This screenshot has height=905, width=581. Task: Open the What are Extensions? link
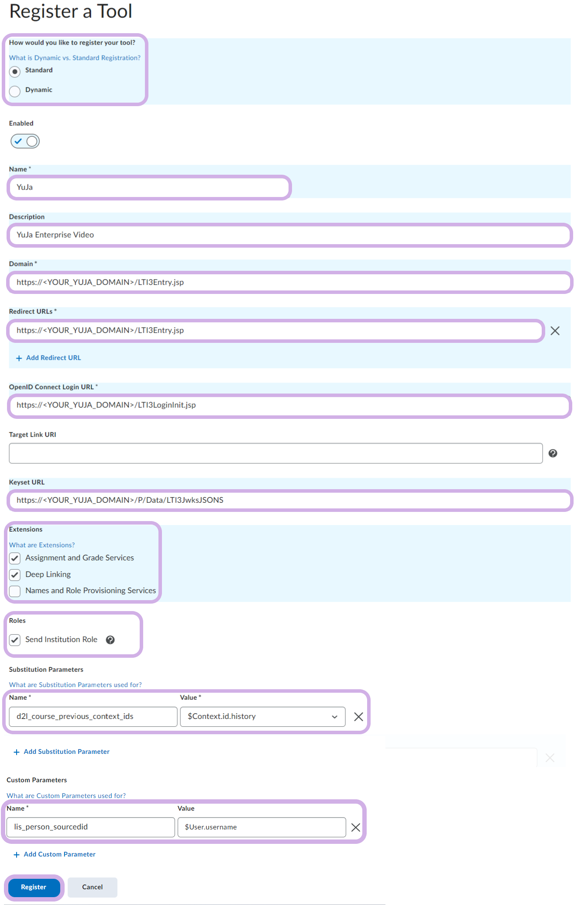point(42,545)
